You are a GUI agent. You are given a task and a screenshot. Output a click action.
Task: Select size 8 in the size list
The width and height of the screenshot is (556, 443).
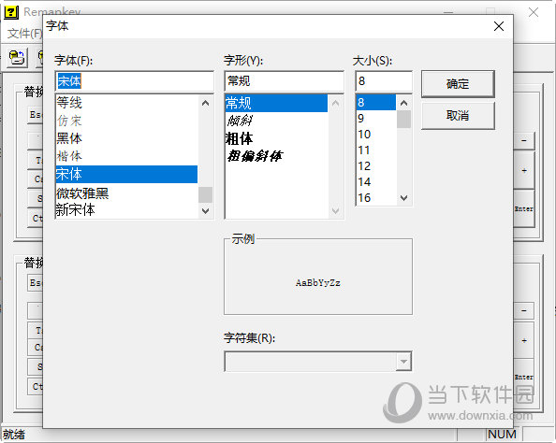coord(376,103)
